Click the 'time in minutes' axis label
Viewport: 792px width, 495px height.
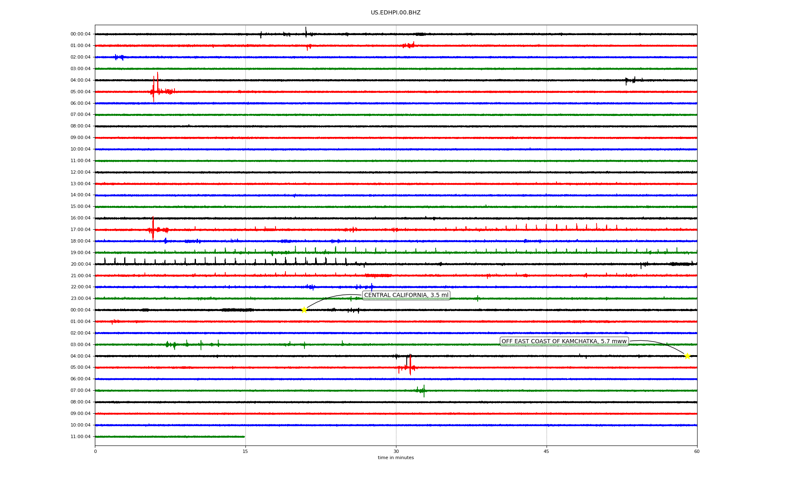point(396,457)
